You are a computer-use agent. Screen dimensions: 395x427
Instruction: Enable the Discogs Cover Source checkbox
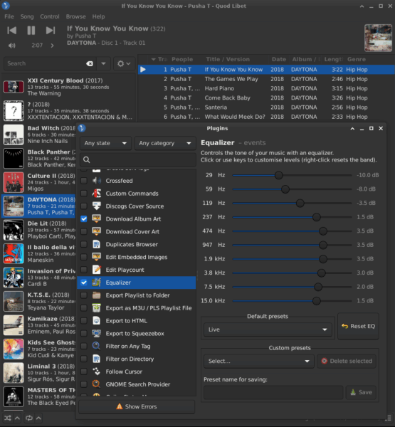(x=84, y=206)
